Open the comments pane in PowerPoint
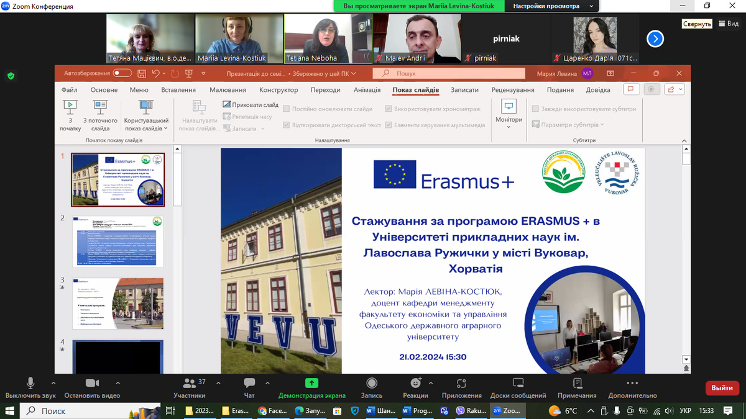The width and height of the screenshot is (746, 419). pyautogui.click(x=631, y=89)
